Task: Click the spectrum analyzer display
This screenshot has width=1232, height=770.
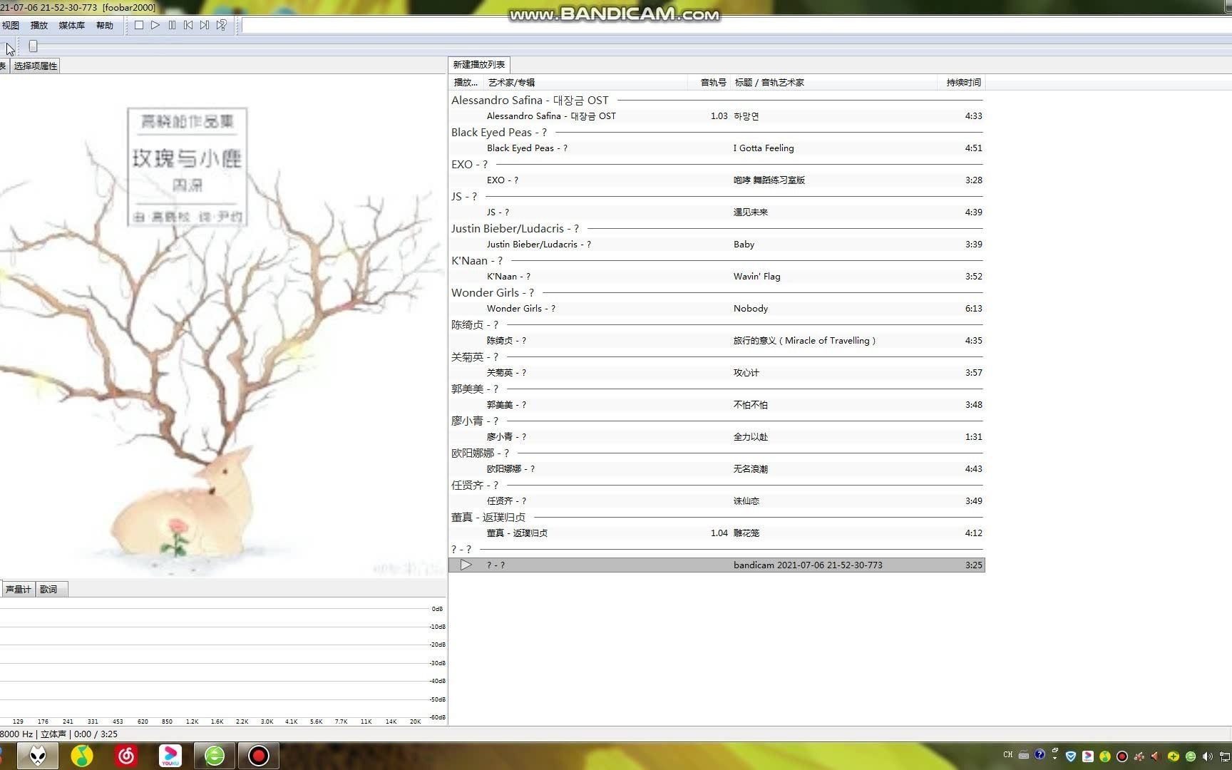Action: (222, 663)
